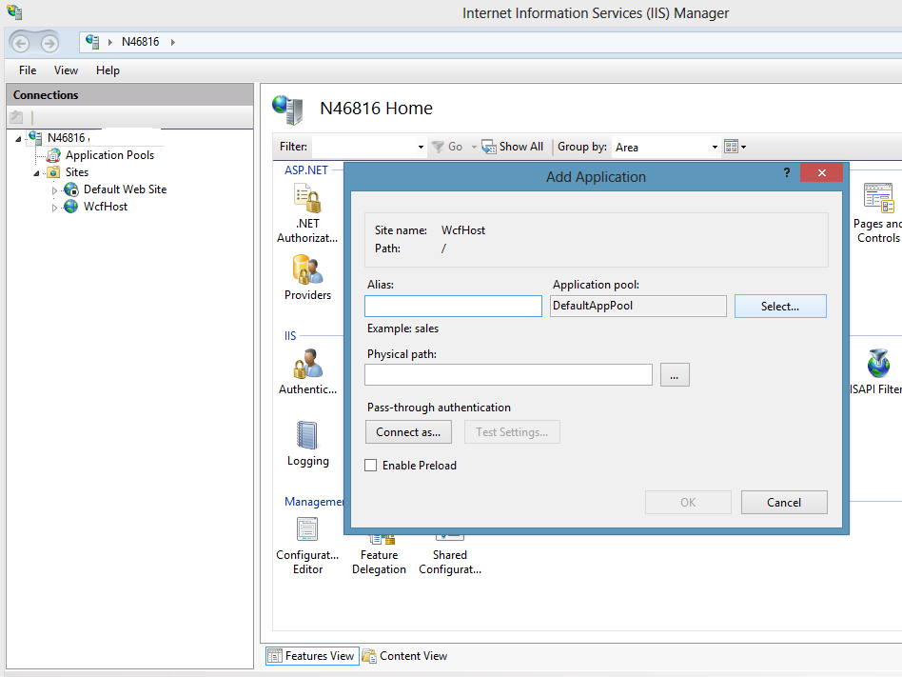
Task: Open the Authentication feature icon
Action: [307, 365]
